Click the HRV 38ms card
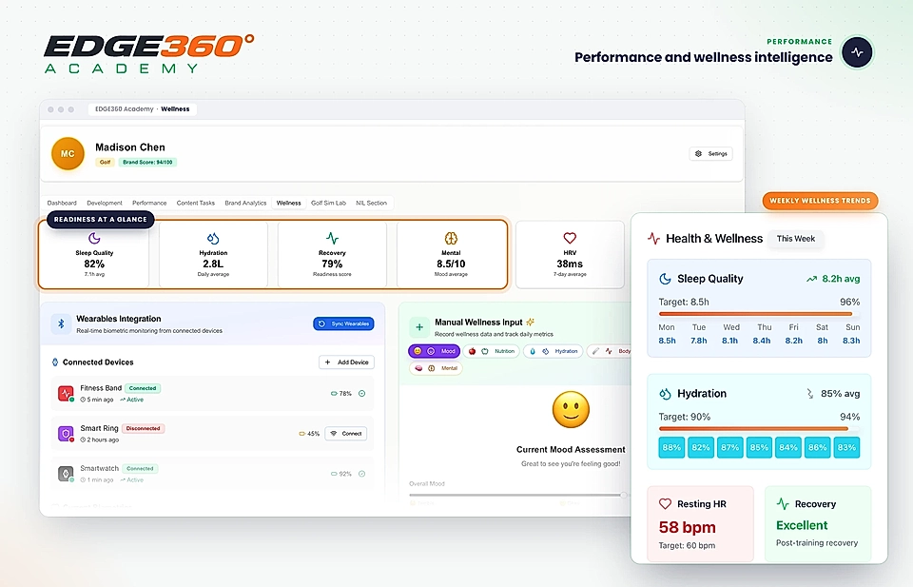The height and width of the screenshot is (587, 913). (570, 254)
